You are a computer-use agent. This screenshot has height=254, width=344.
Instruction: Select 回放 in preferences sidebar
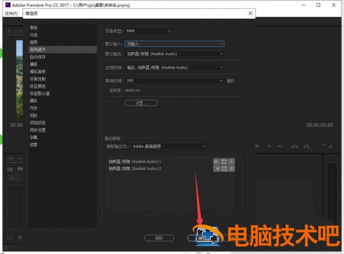34,115
